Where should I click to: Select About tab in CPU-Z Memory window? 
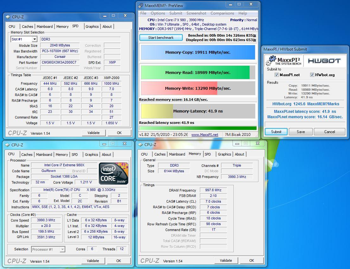pyautogui.click(x=239, y=154)
